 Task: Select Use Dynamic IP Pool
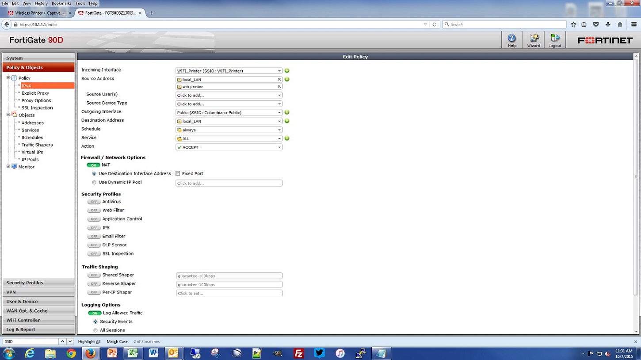coord(94,182)
